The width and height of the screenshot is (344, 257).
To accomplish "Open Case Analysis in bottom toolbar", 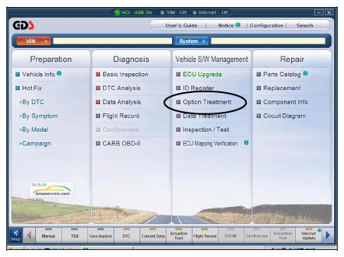I will [101, 235].
